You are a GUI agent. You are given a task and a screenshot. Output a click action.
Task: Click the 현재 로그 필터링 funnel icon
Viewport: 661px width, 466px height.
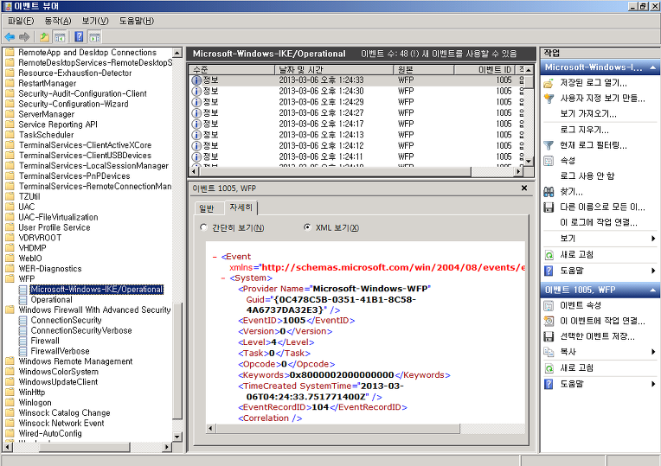pyautogui.click(x=549, y=145)
